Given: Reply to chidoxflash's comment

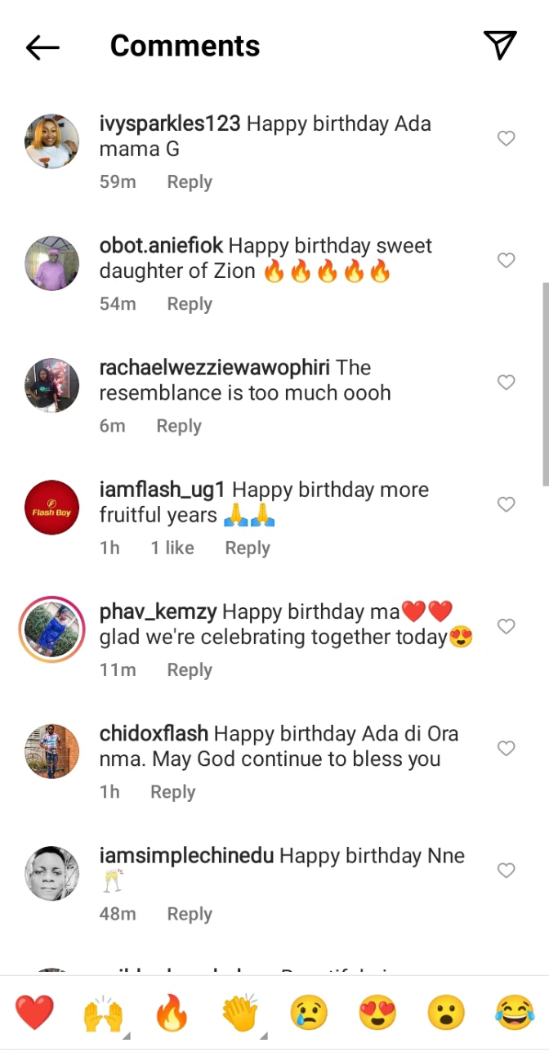Looking at the screenshot, I should click(172, 792).
